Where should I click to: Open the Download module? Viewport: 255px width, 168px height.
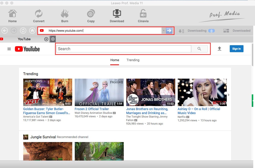pos(117,16)
